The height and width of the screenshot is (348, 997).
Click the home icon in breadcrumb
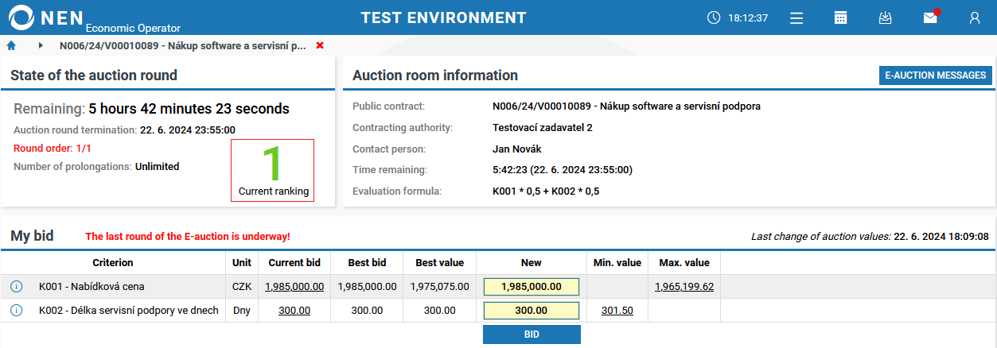11,45
